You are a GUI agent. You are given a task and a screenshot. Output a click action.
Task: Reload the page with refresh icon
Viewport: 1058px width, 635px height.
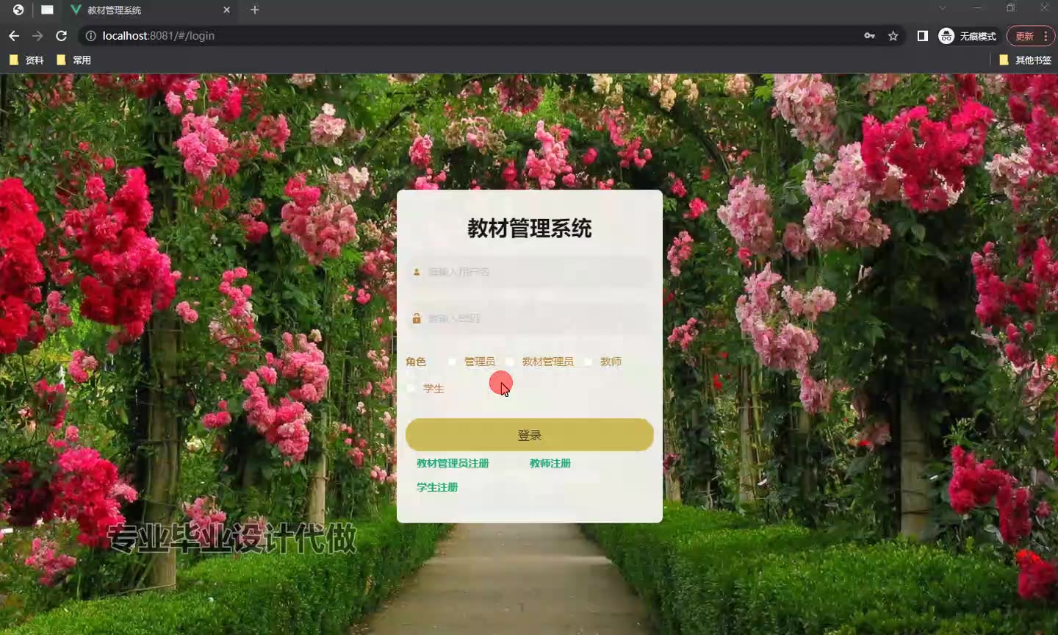coord(62,35)
